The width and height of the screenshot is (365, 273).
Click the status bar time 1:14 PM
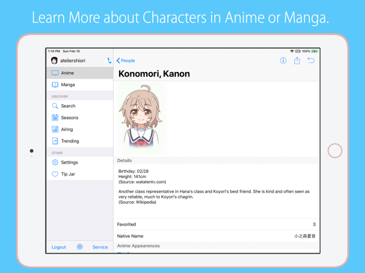click(x=54, y=51)
